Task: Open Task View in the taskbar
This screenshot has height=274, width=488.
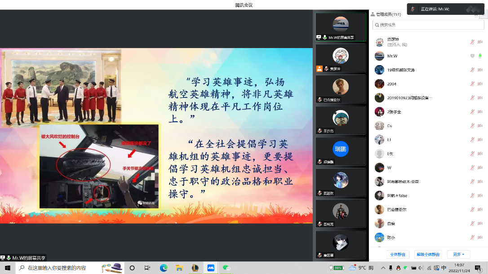Action: [x=147, y=268]
